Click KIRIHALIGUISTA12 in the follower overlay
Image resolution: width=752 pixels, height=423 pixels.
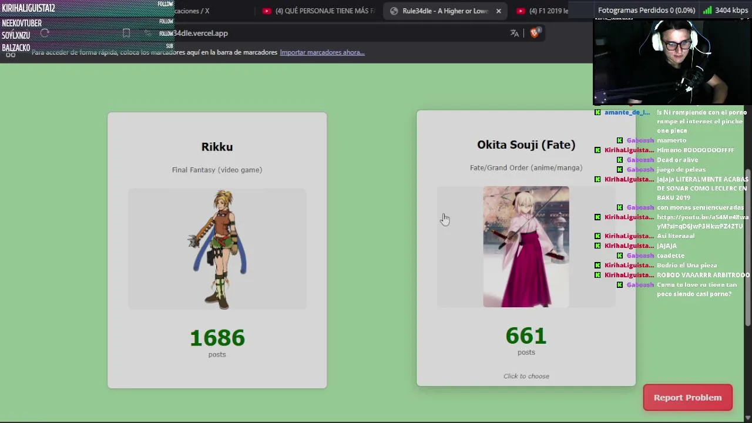point(28,8)
